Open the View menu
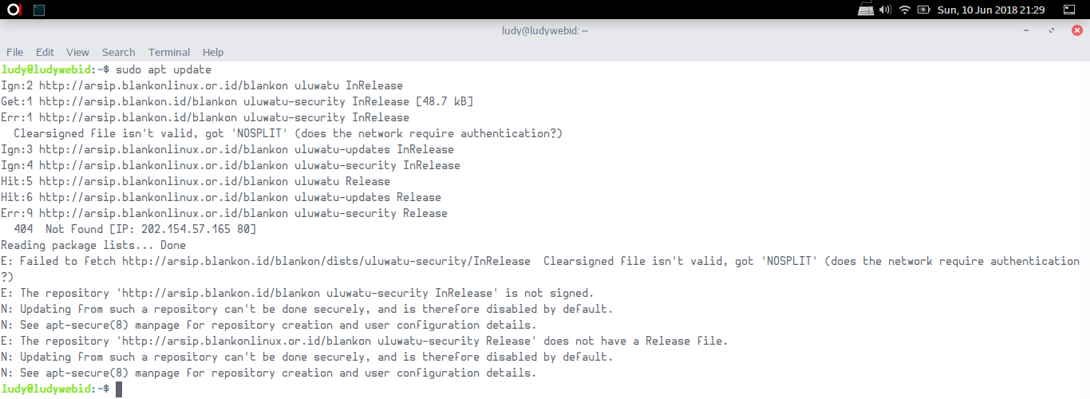The image size is (1090, 399). click(77, 52)
